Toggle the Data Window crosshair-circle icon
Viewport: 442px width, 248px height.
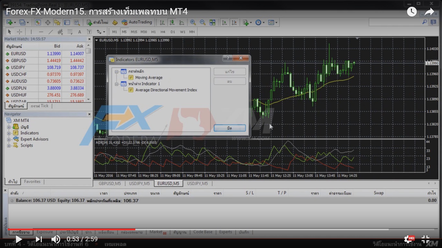[48, 22]
